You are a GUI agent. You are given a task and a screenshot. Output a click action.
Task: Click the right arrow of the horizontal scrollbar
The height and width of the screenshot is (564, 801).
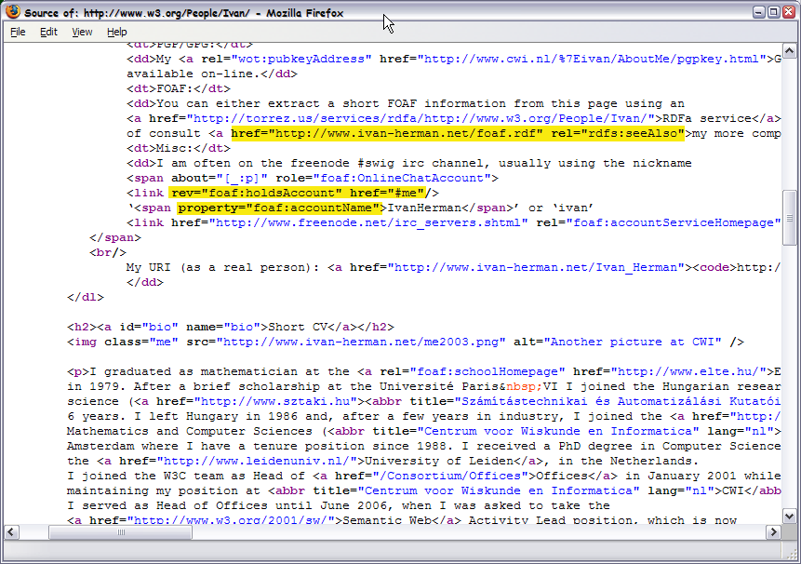click(x=775, y=532)
